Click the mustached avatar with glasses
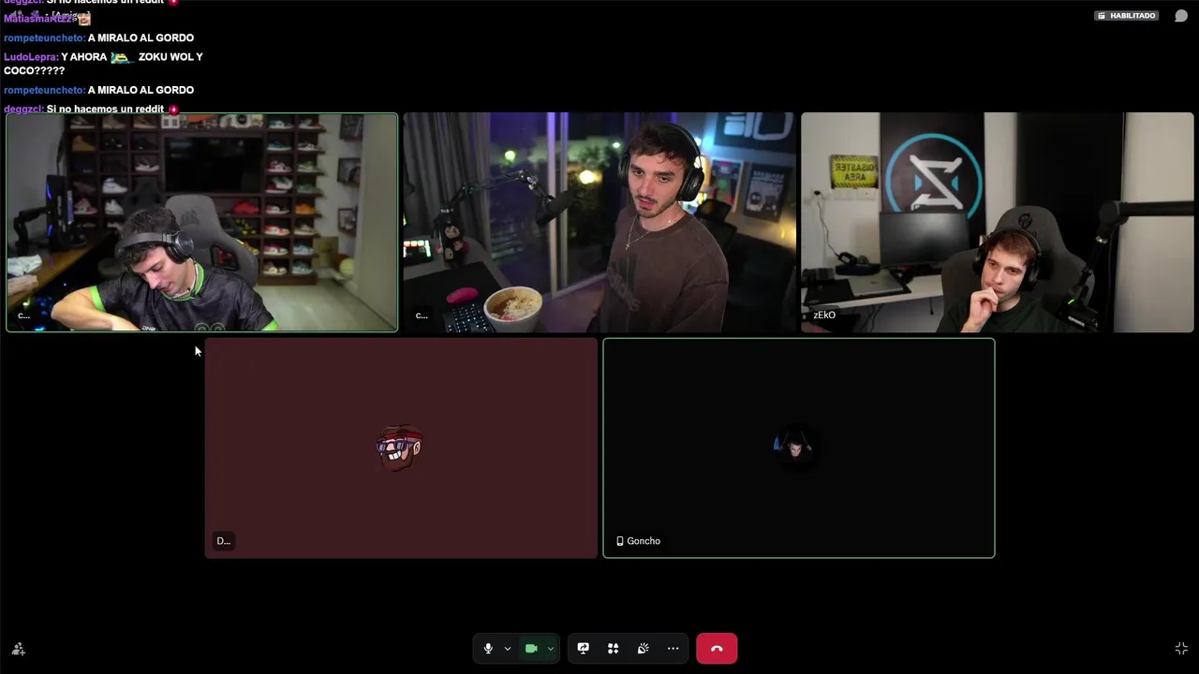Screen dimensions: 1199x674 400,448
